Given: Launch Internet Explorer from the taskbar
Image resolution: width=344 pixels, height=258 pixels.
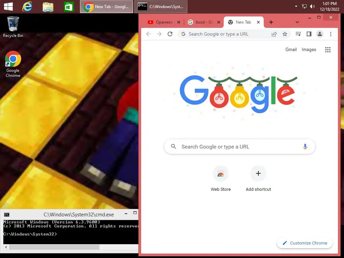Looking at the screenshot, I should tap(27, 7).
